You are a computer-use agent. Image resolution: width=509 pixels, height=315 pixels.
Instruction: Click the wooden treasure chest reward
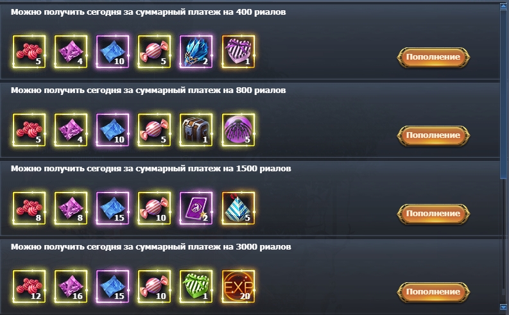tap(196, 130)
